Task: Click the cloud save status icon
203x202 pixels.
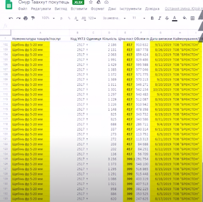Action: [x=107, y=2]
